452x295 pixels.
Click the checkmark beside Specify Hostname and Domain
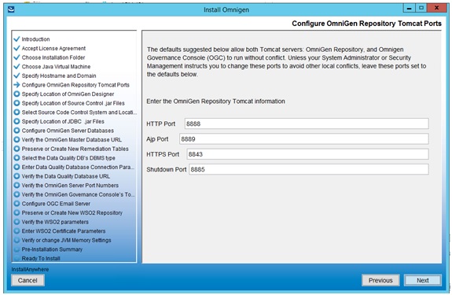coord(17,76)
